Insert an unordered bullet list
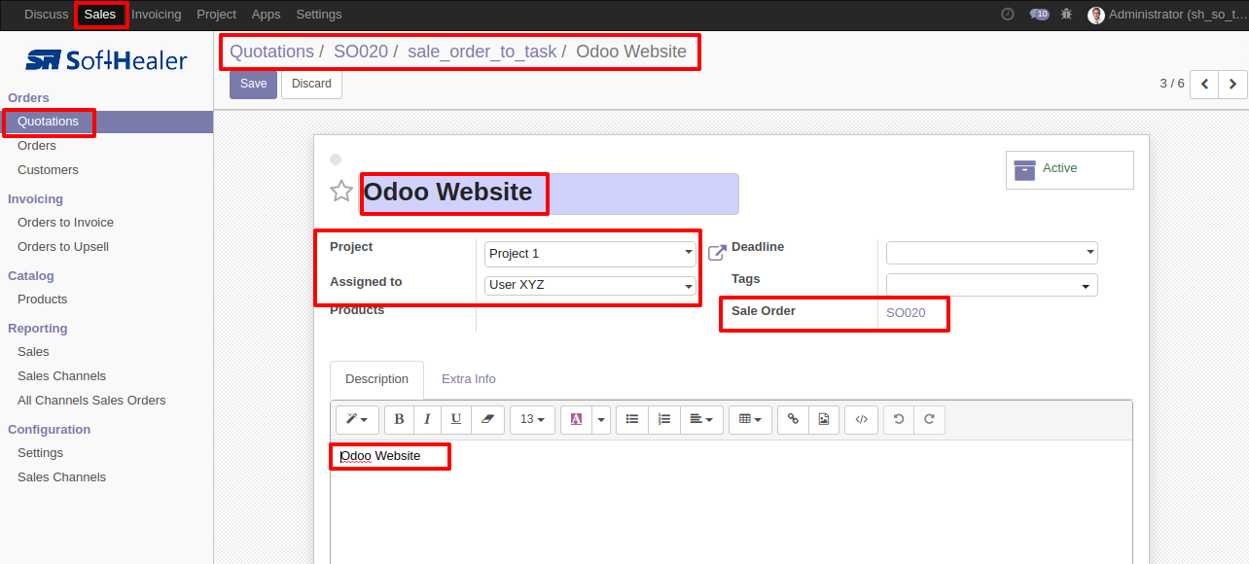 click(x=632, y=419)
